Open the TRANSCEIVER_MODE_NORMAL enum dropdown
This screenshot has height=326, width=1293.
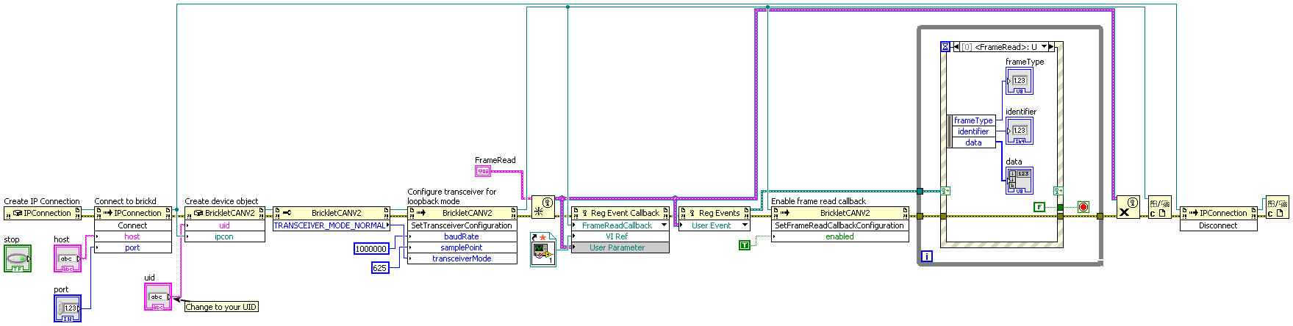pos(330,225)
